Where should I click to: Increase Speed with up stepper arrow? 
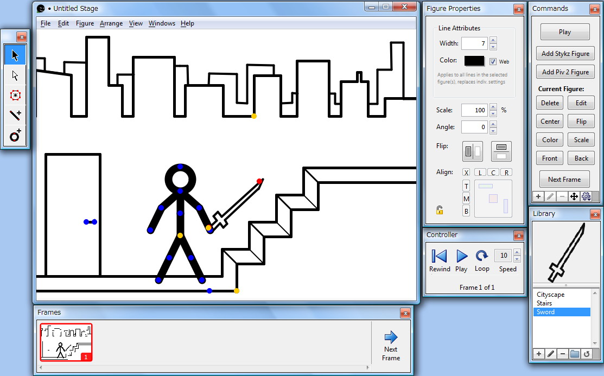coord(517,252)
